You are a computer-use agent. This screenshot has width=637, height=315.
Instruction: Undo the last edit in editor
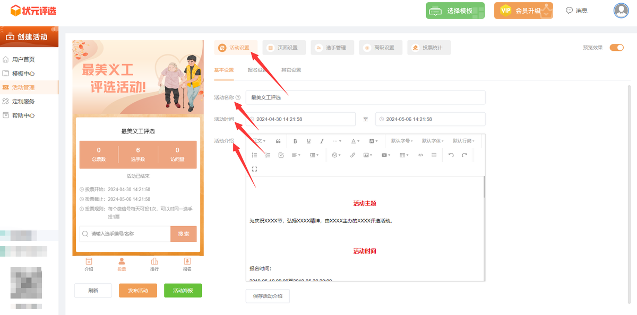point(451,155)
